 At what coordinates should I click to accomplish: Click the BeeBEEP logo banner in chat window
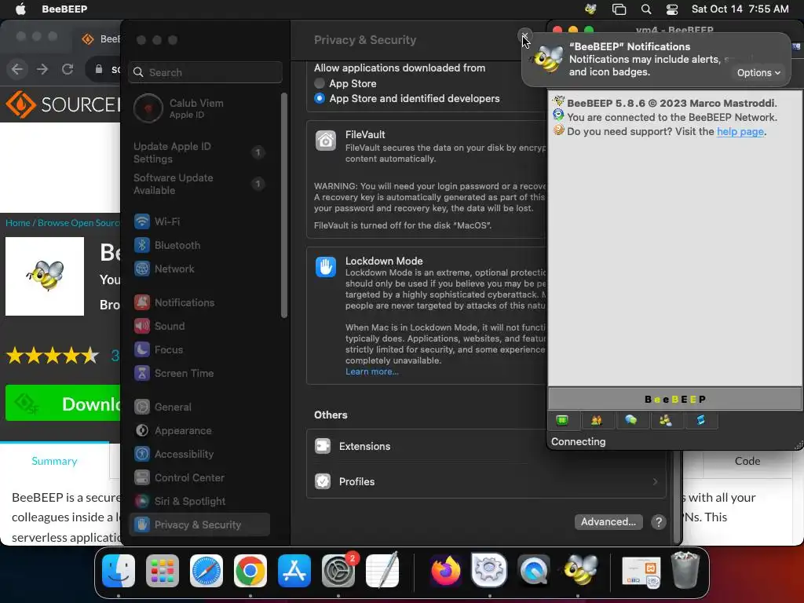(x=674, y=399)
